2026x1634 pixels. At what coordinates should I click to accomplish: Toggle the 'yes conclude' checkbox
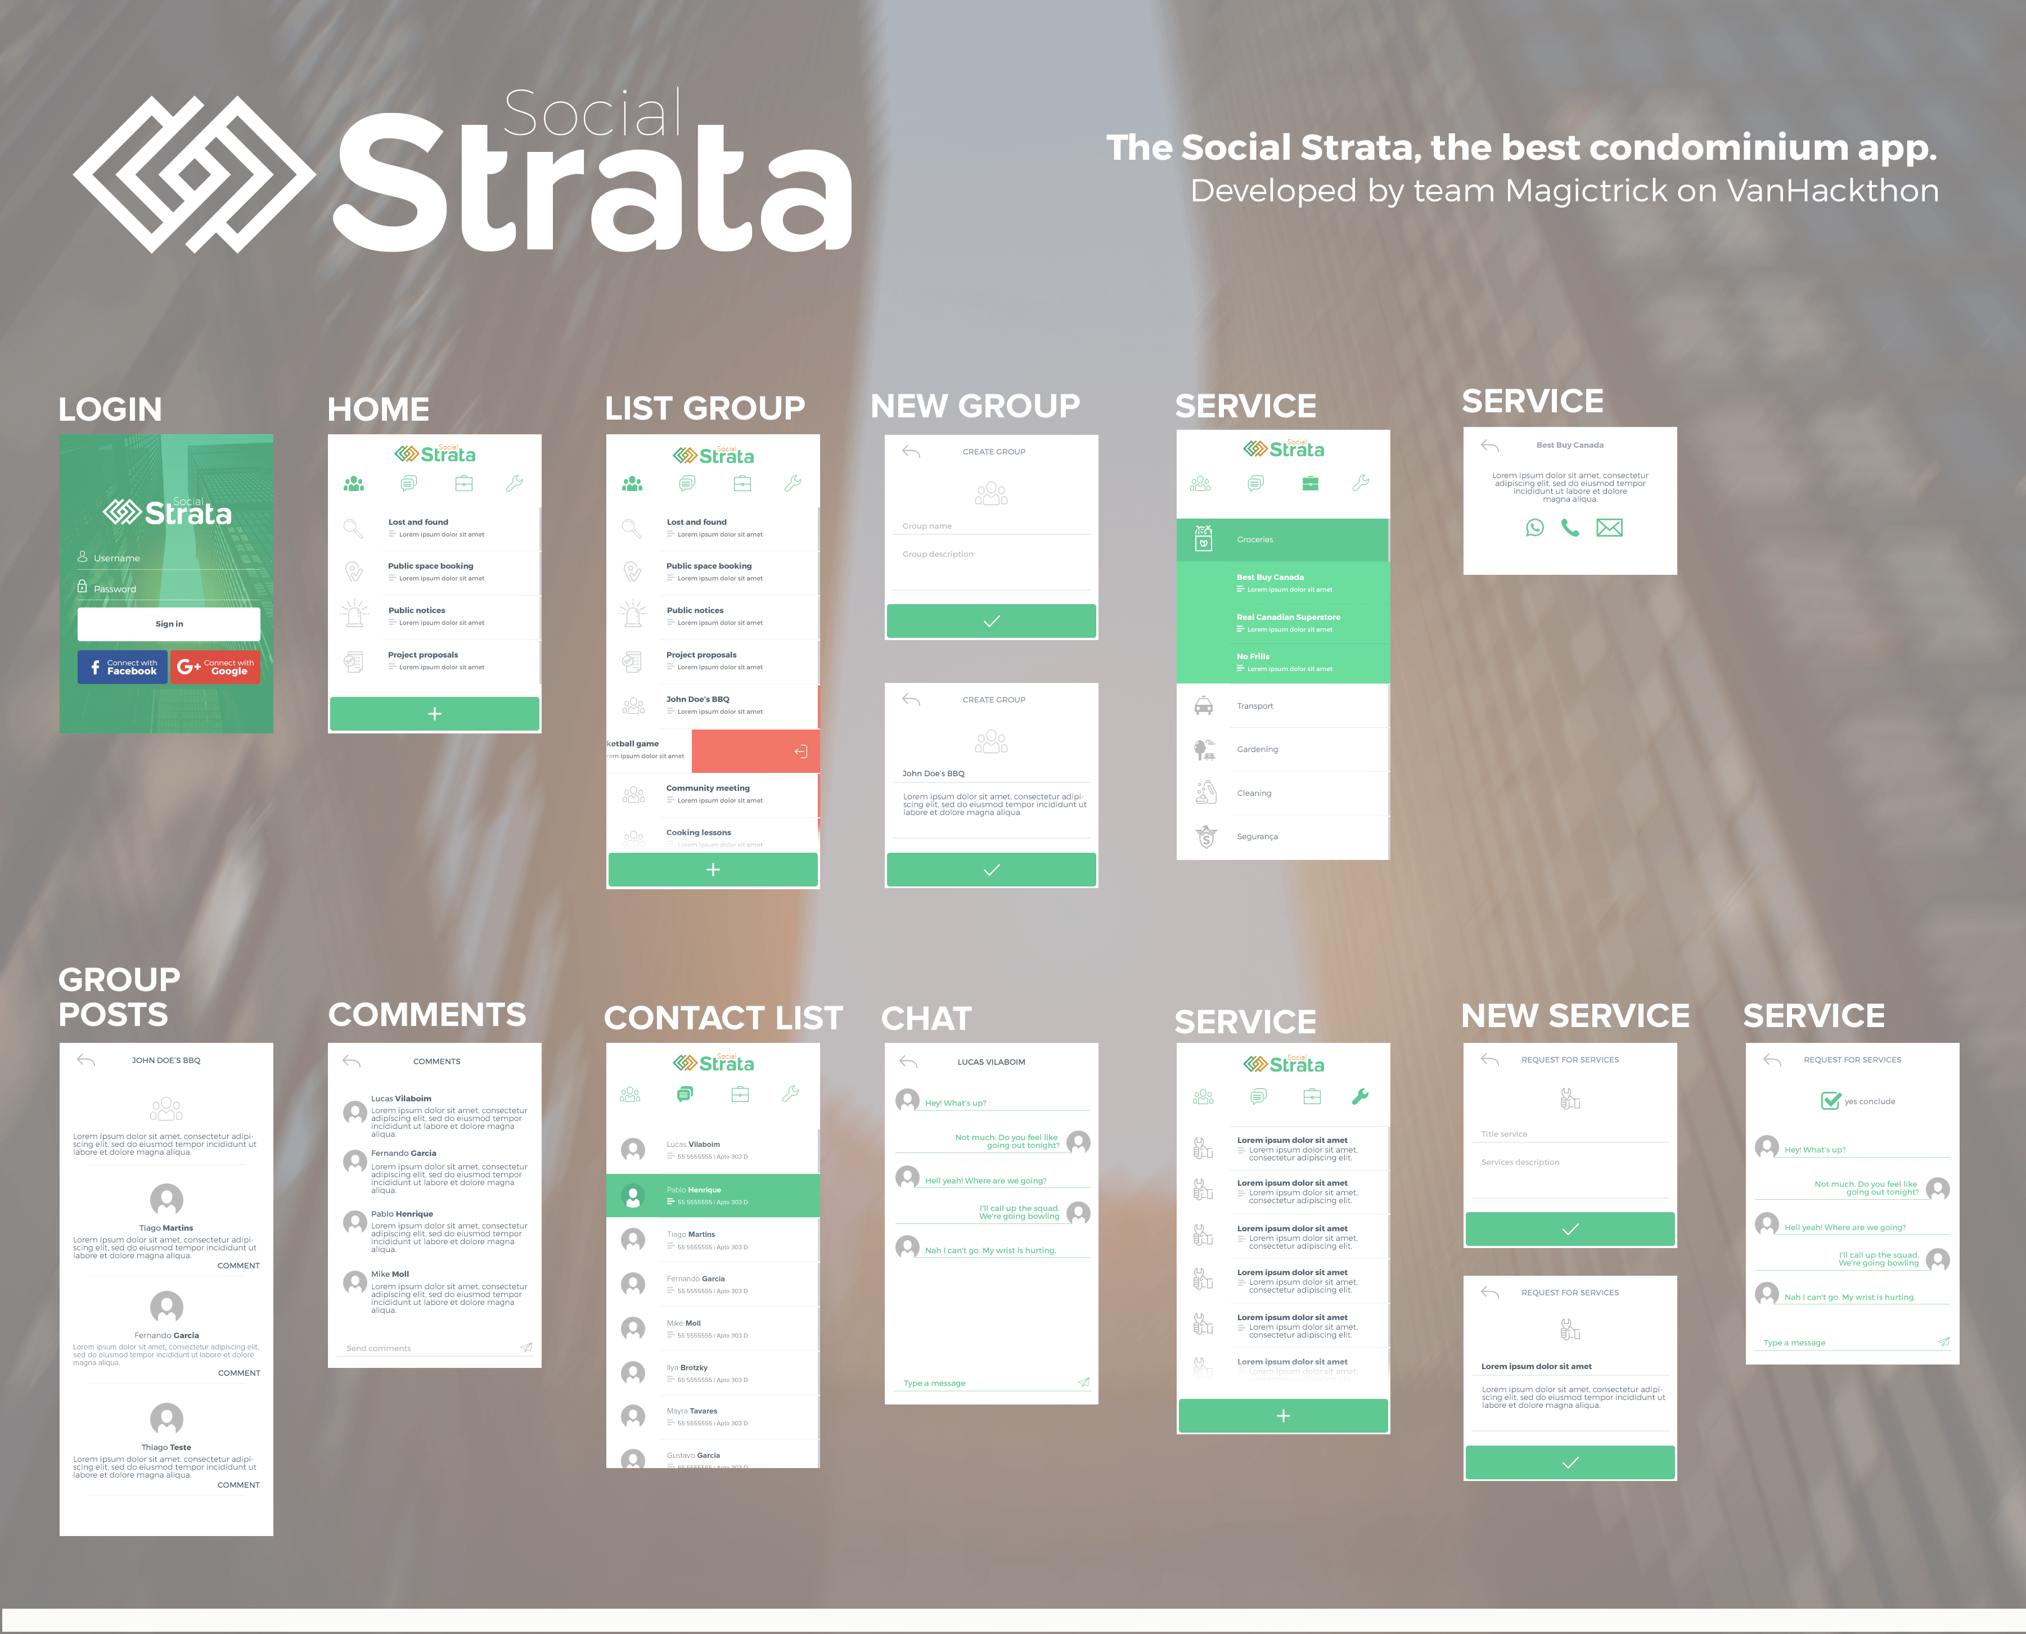1830,1100
